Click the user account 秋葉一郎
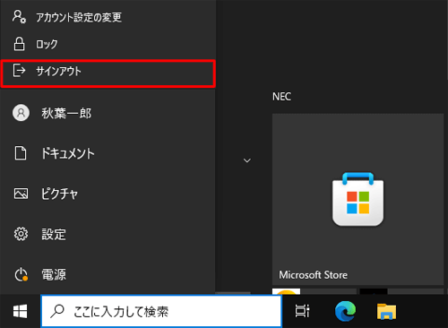The height and width of the screenshot is (328, 448). pyautogui.click(x=108, y=113)
